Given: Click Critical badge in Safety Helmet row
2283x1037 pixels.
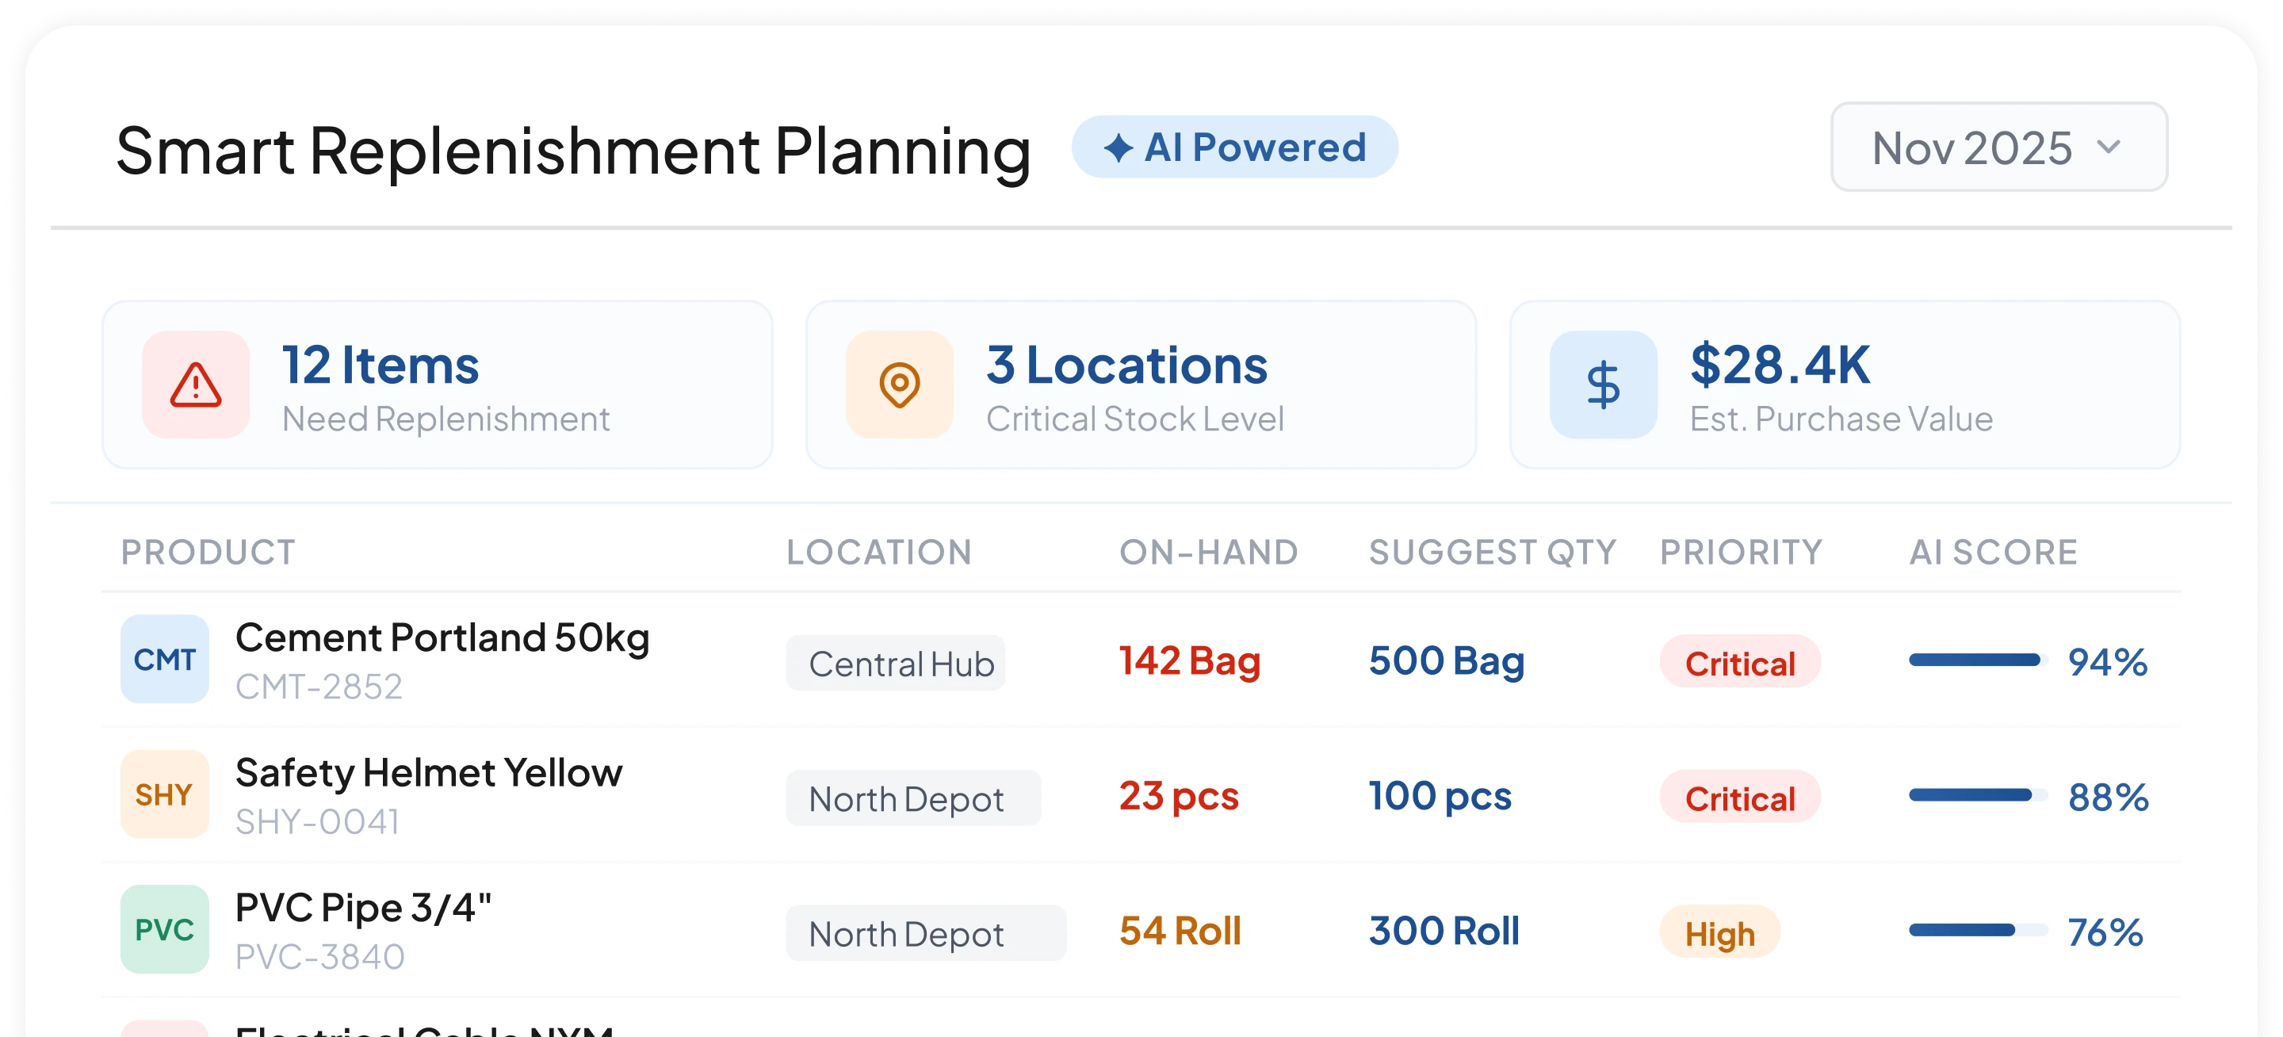Looking at the screenshot, I should [1740, 798].
